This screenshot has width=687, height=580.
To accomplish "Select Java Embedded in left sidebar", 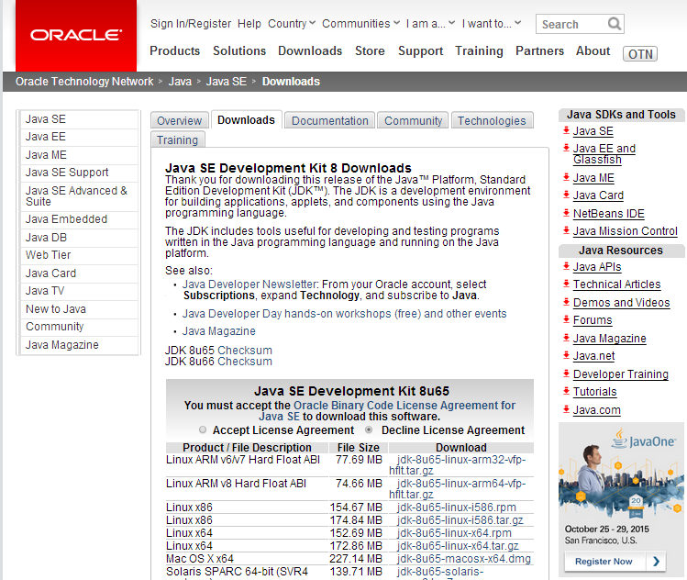I will (66, 219).
